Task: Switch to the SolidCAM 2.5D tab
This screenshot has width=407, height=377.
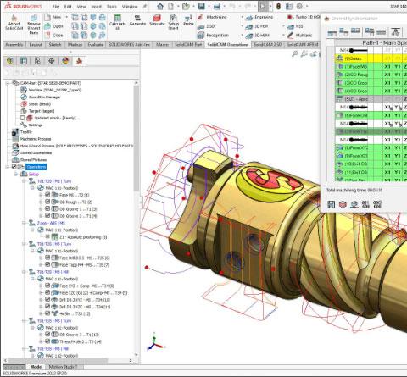Action: click(x=267, y=45)
